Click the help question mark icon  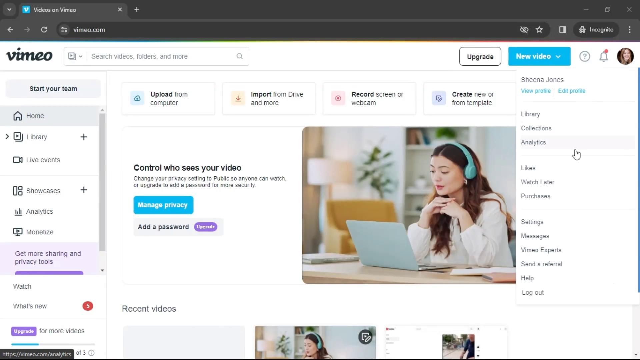584,56
